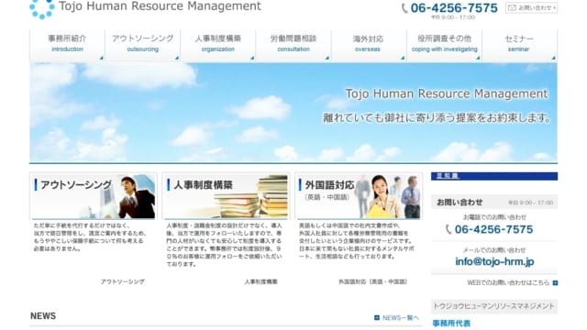This screenshot has width=587, height=330.
Task: Click the blue dotted circle logo
Action: point(42,8)
